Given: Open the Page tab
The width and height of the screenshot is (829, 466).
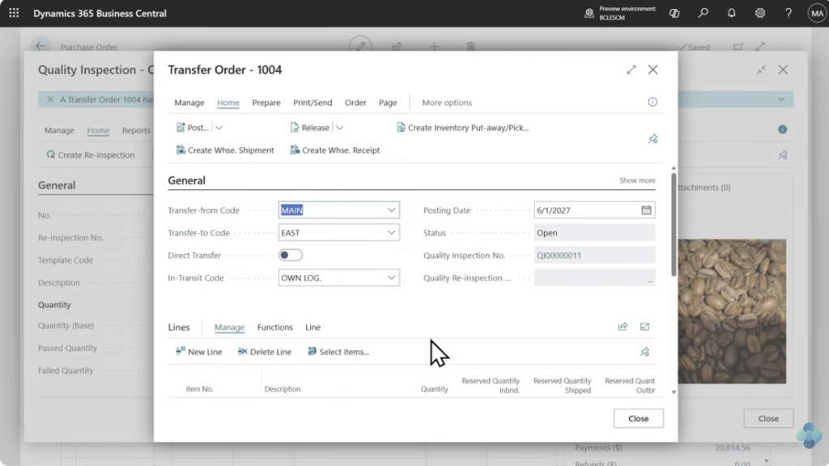Looking at the screenshot, I should pos(388,103).
